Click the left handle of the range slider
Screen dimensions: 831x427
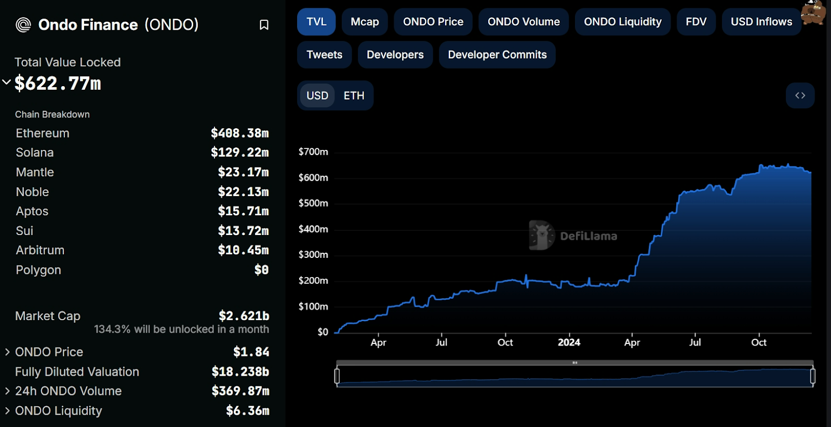(x=337, y=376)
